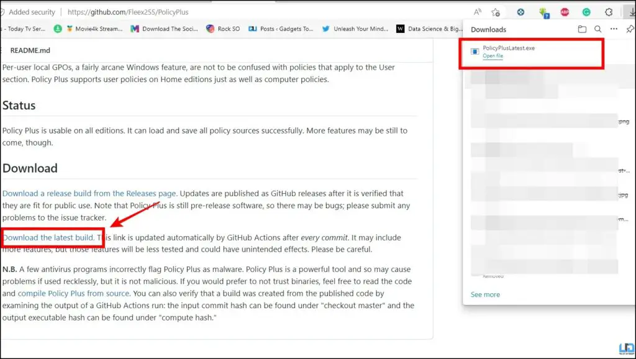
Task: Open the ABP Adblock Plus extension
Action: click(565, 12)
